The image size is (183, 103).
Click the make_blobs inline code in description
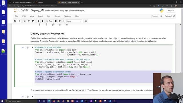130,41
